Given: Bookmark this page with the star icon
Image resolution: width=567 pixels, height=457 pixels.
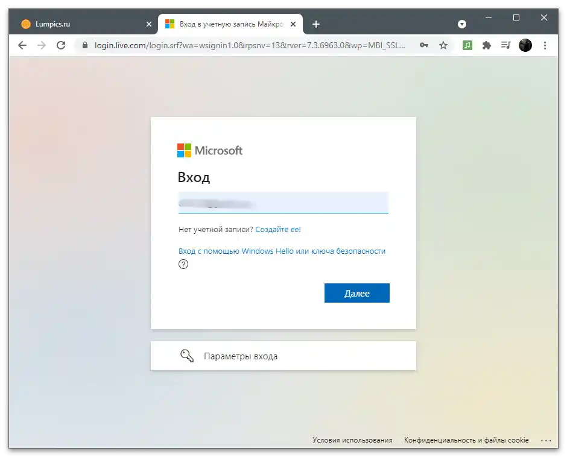Looking at the screenshot, I should [443, 45].
